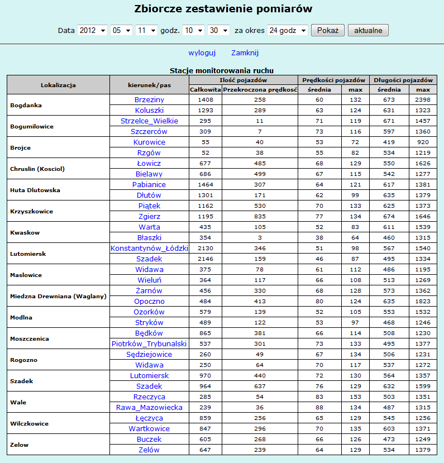Image resolution: width=444 pixels, height=463 pixels.
Task: Open the Zgierz link
Action: point(149,217)
